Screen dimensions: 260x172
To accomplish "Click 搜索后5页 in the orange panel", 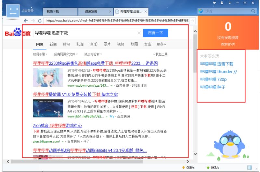I will tap(228, 44).
